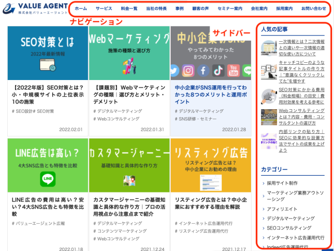Click the TikTok icon in SNS thumbnail

pyautogui.click(x=218, y=71)
